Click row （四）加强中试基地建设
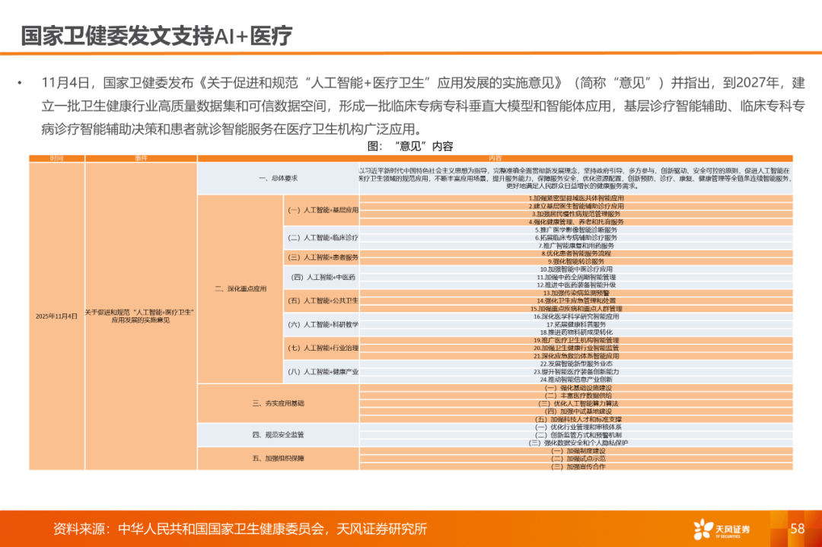This screenshot has width=822, height=547. (x=576, y=412)
